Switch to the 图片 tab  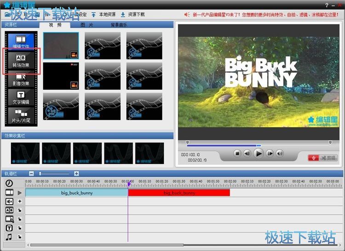point(86,25)
